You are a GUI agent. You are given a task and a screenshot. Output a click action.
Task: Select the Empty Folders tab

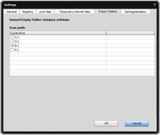click(x=108, y=11)
